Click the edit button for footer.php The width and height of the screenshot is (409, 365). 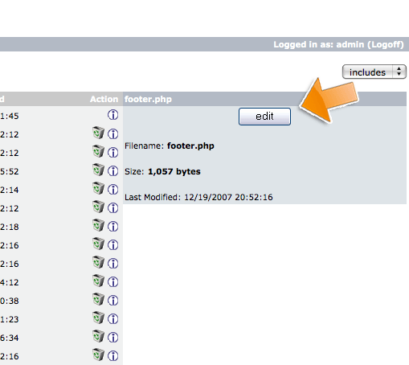tap(264, 117)
